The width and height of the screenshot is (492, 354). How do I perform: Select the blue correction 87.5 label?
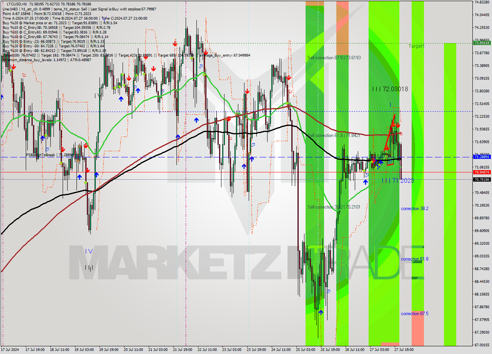tap(415, 314)
